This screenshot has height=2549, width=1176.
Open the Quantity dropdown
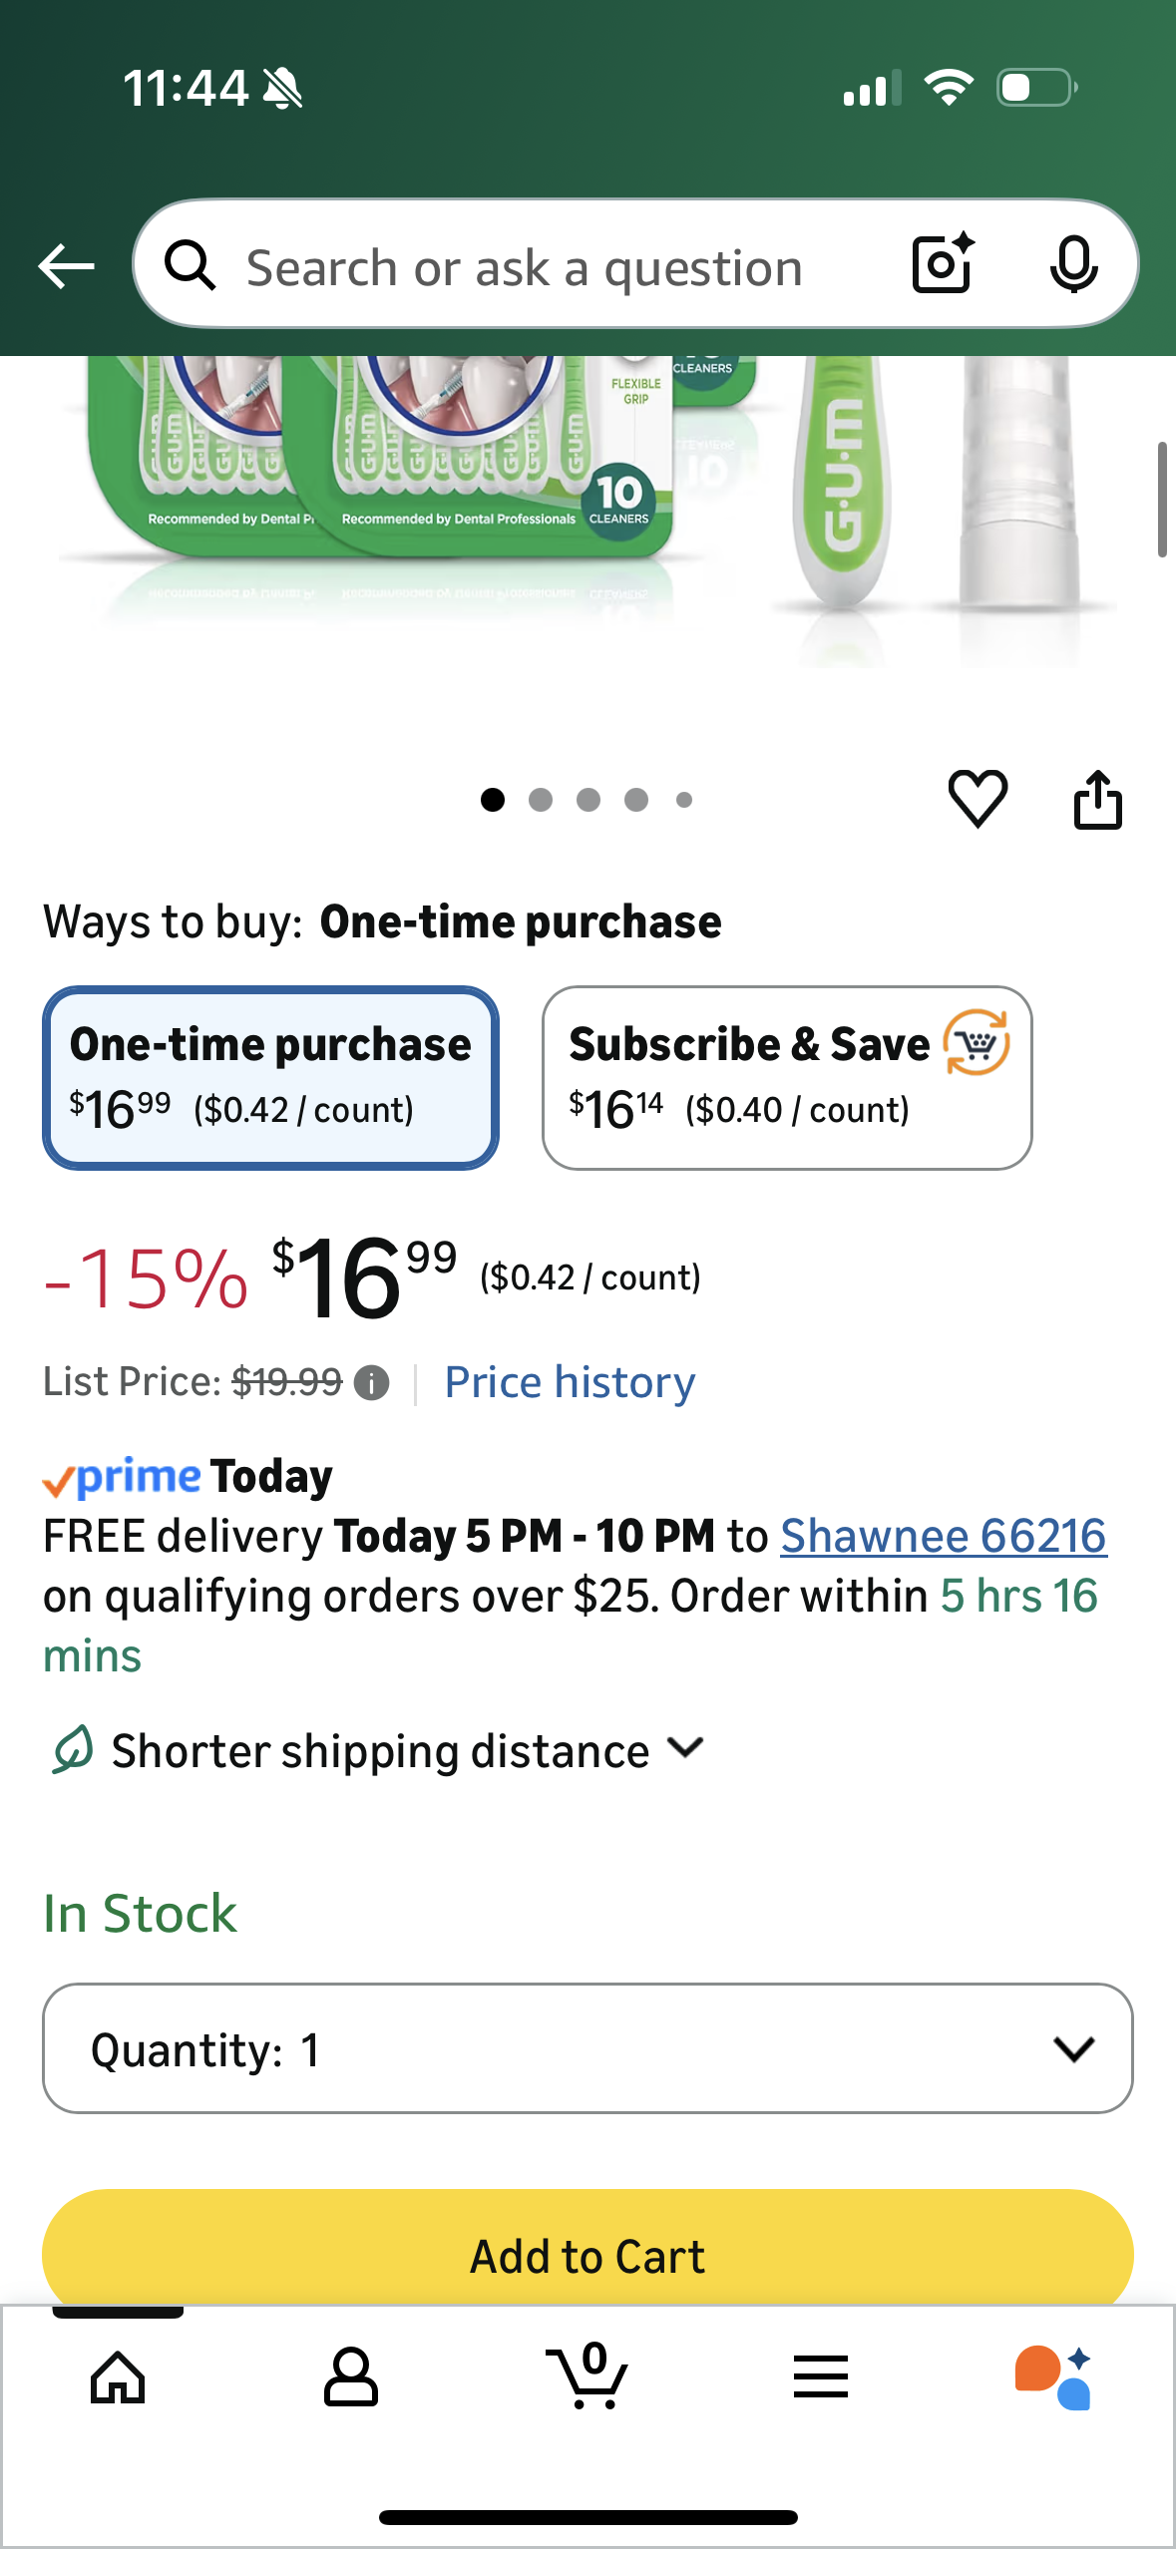(x=588, y=2048)
